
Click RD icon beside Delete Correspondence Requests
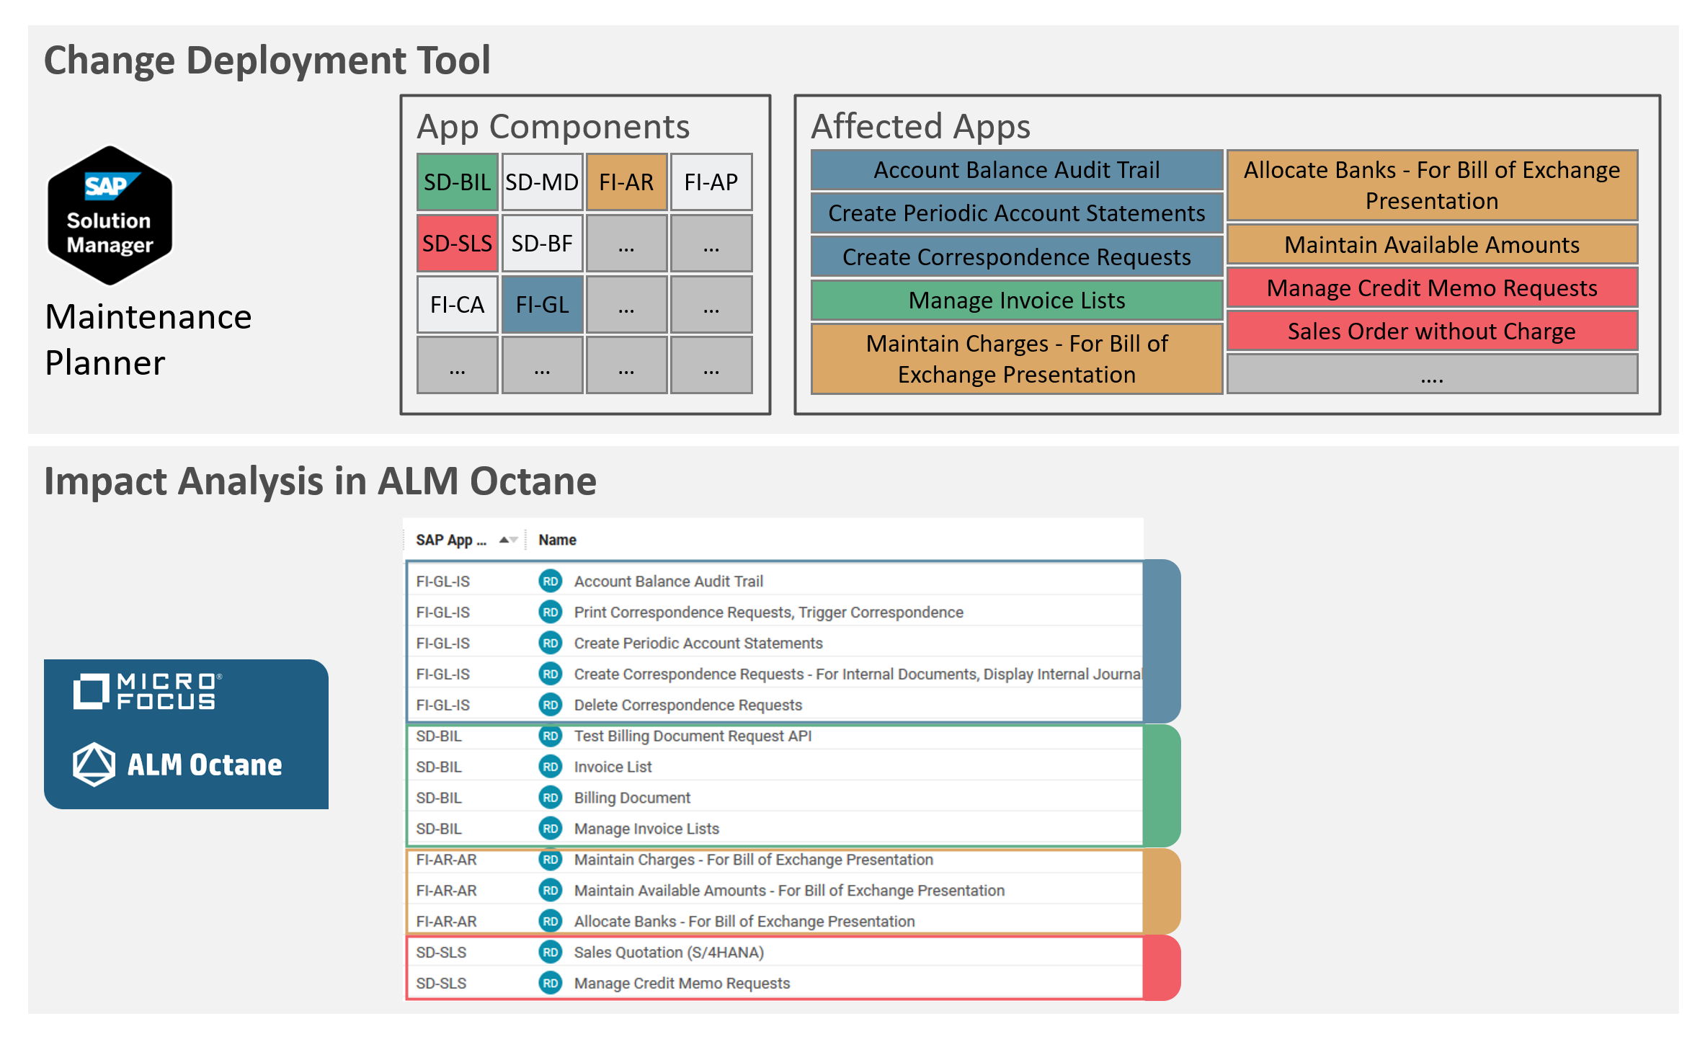pyautogui.click(x=550, y=705)
